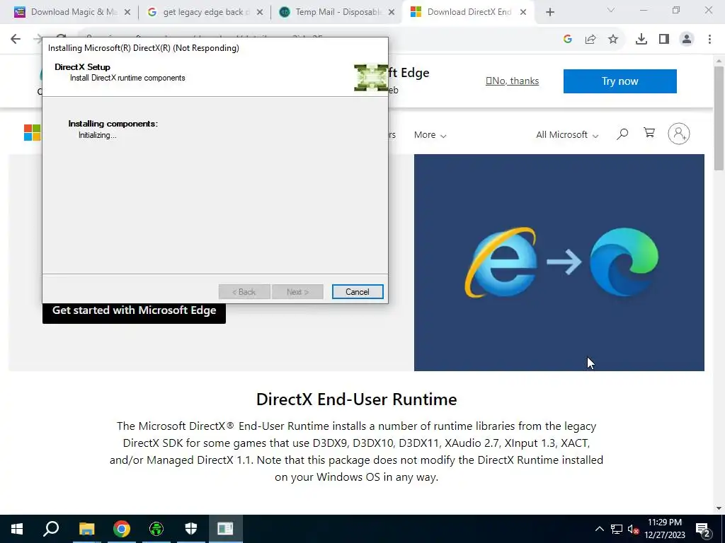This screenshot has height=543, width=725.
Task: Click the Microsoft logo
Action: click(x=33, y=132)
